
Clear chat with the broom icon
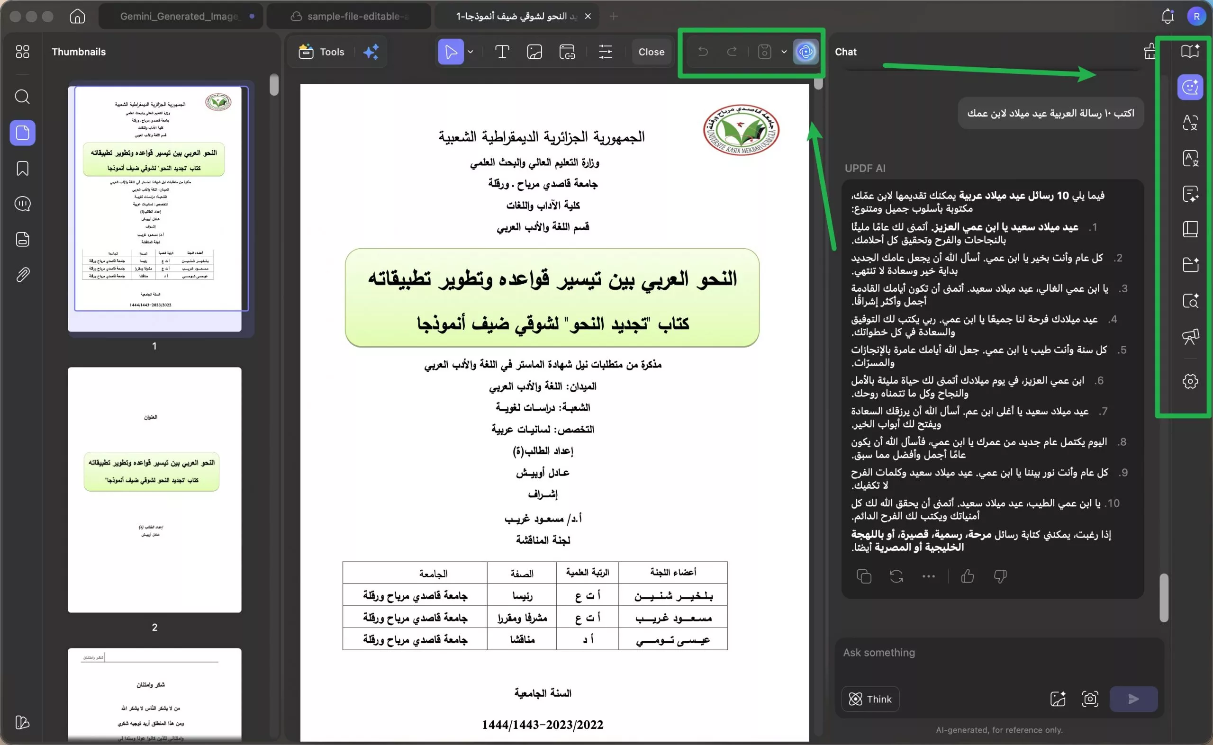[x=1149, y=51]
